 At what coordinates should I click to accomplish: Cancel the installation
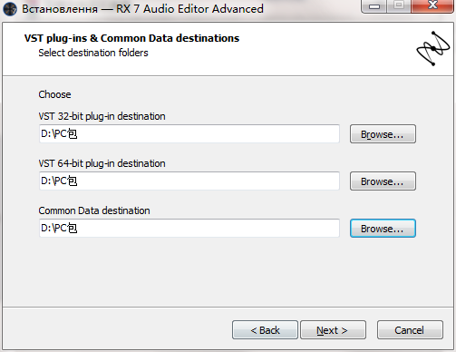(410, 330)
